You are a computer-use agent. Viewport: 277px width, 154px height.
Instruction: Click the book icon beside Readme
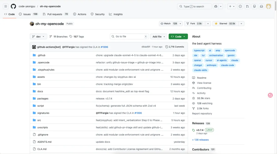[x=194, y=78]
